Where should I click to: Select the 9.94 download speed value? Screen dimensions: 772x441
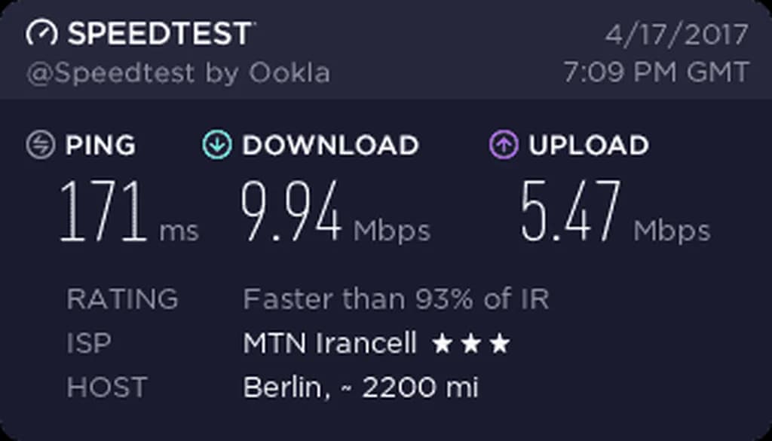click(x=291, y=212)
